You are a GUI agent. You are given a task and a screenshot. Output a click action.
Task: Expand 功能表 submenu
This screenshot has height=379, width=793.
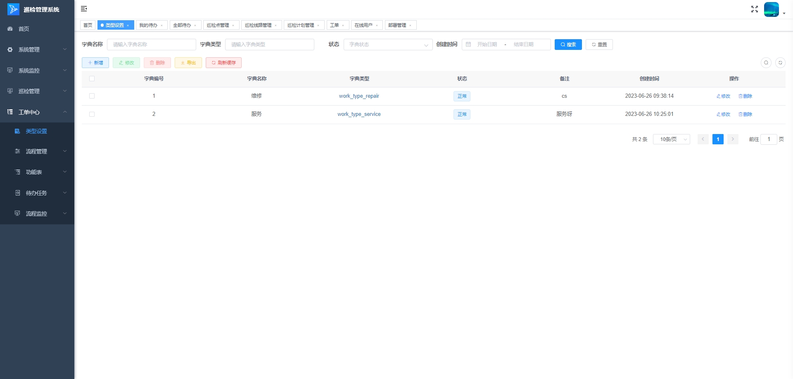[x=37, y=172]
